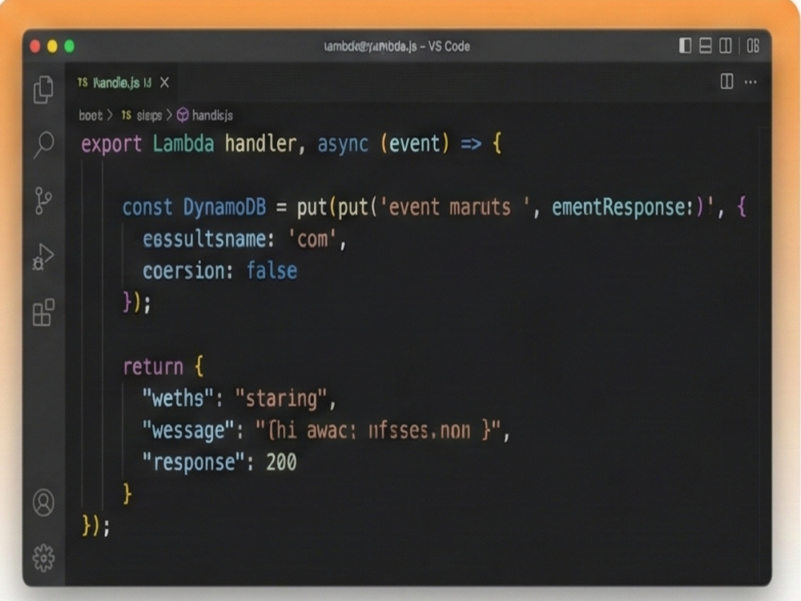
Task: Open the editor more actions ellipsis menu
Action: 751,83
